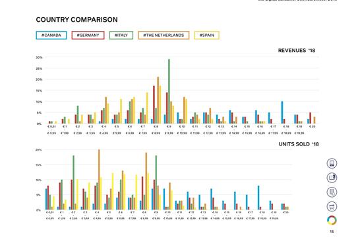Toggle the #ITALY legend tag
This screenshot has height=237, width=356.
pos(121,35)
